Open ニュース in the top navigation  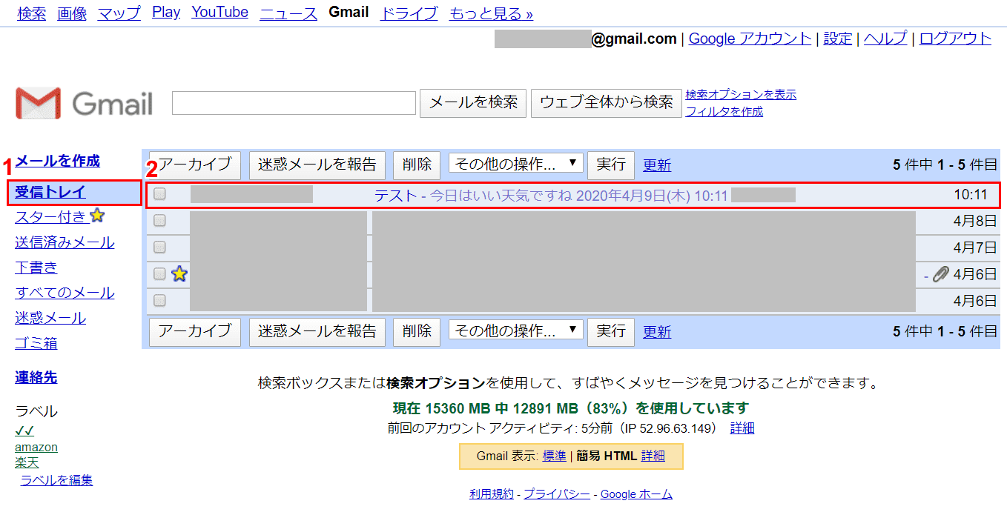288,13
